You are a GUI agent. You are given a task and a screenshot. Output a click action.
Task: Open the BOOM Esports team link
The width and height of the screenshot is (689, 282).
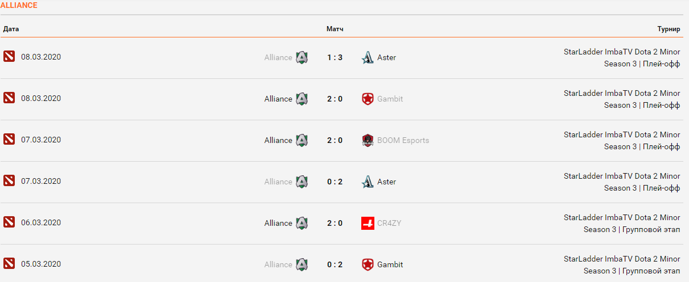click(x=403, y=140)
